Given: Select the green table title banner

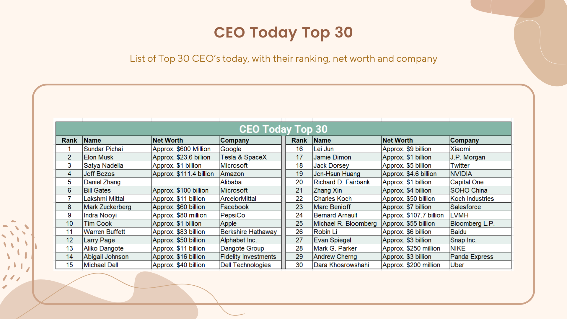Looking at the screenshot, I should (x=283, y=129).
